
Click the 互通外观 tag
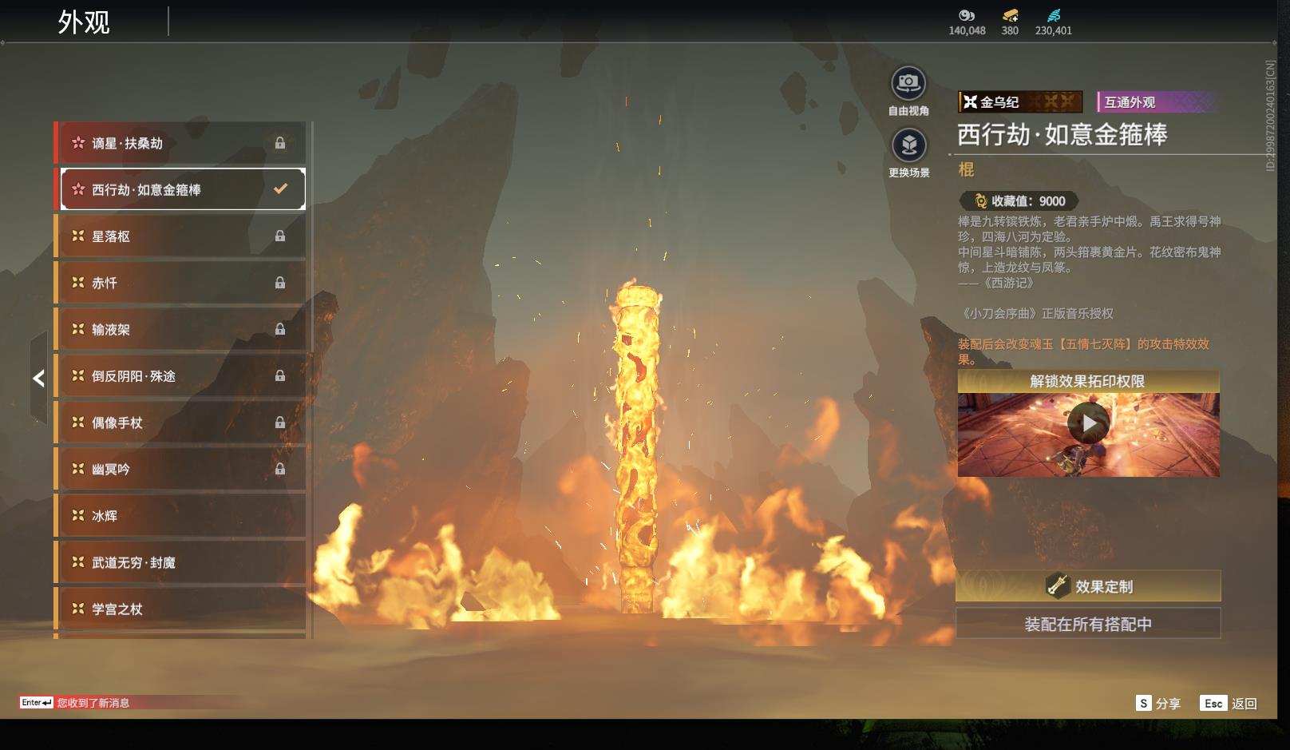[x=1157, y=101]
